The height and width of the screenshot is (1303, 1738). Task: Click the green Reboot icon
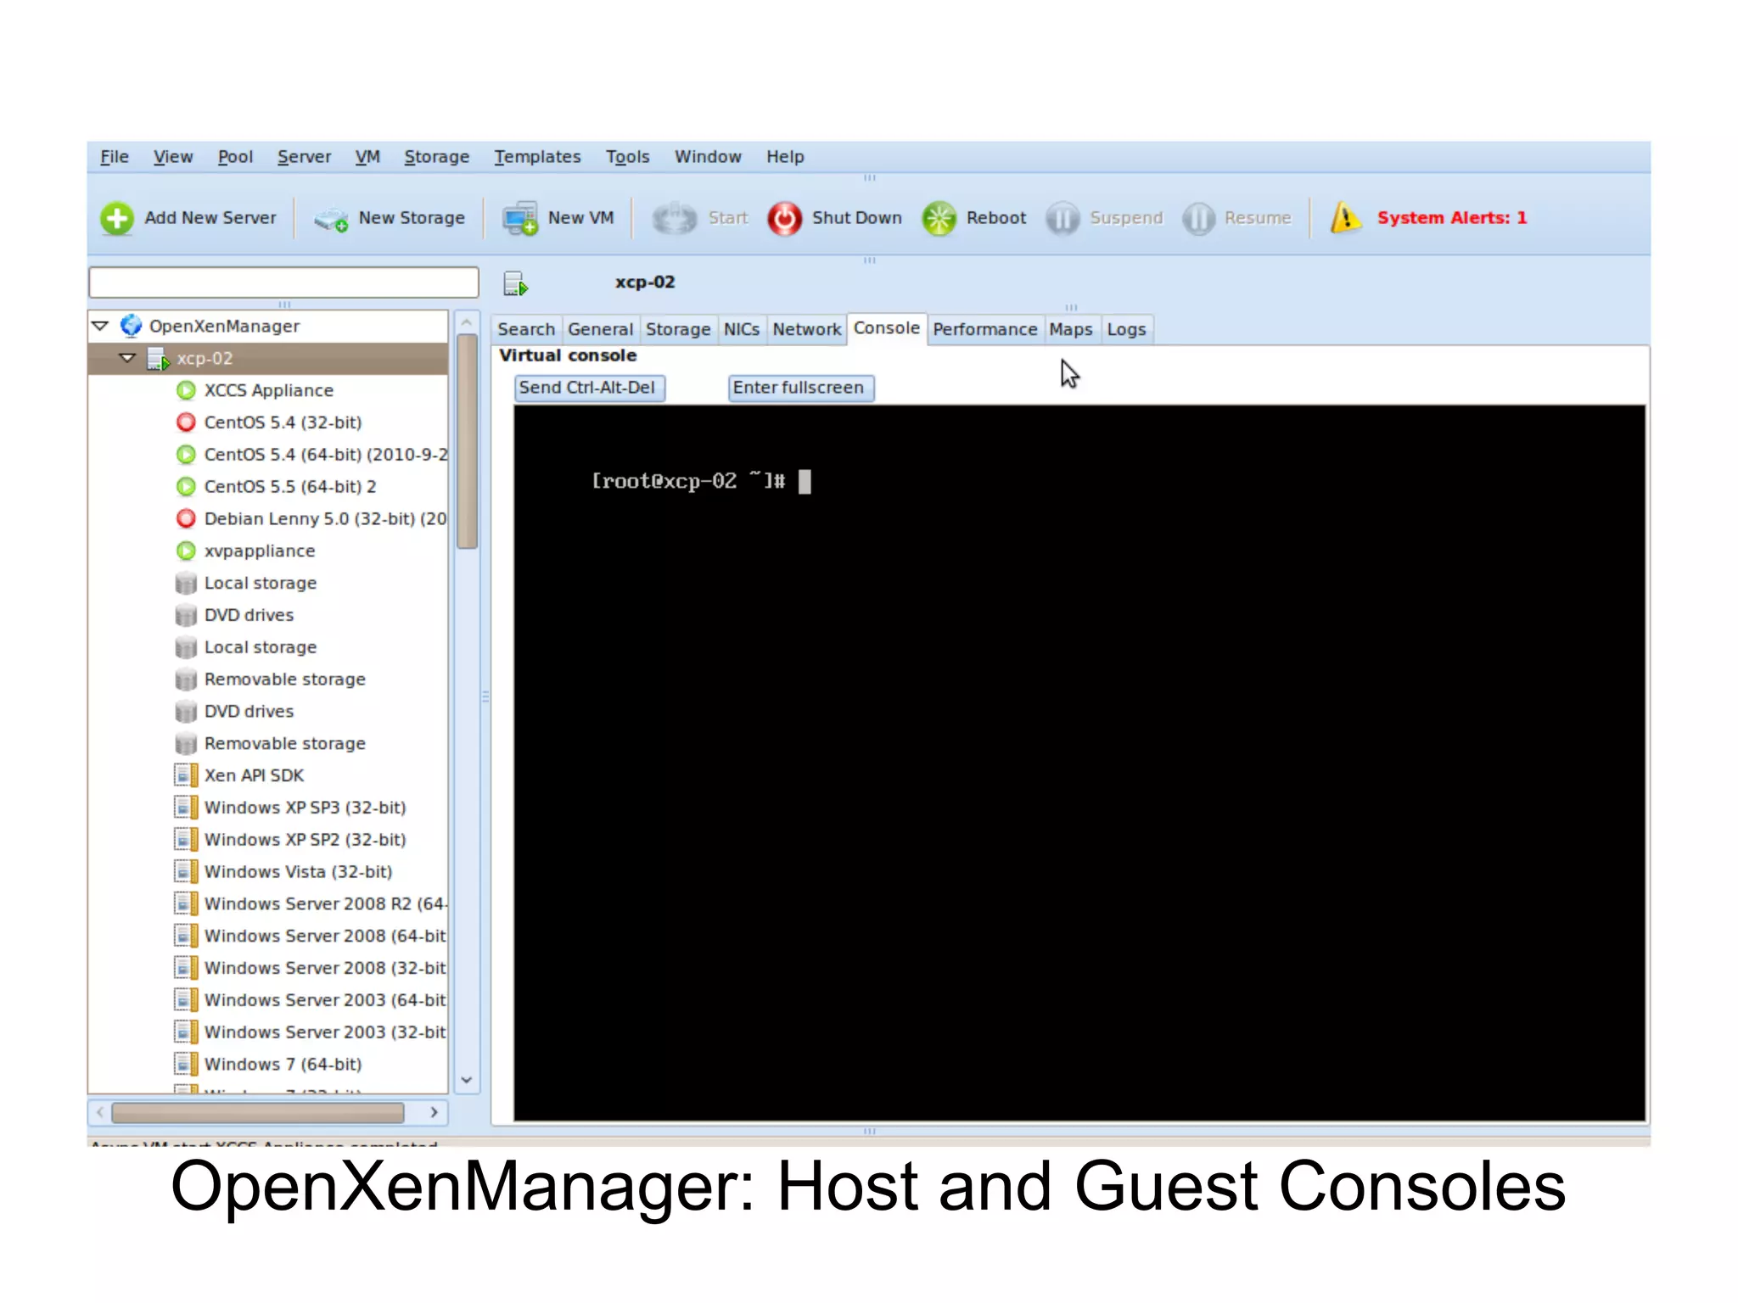pos(939,219)
